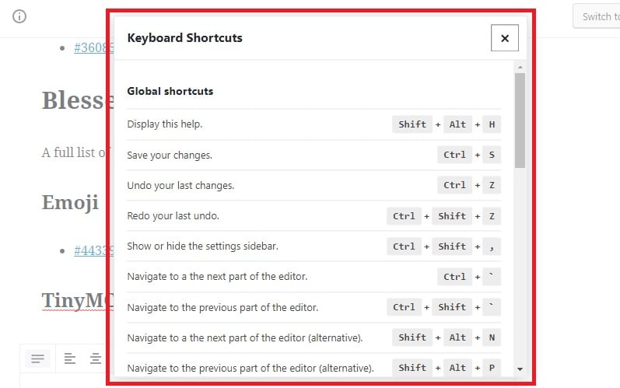Click the 'A full list' paragraph text
The image size is (620, 388).
coord(75,152)
